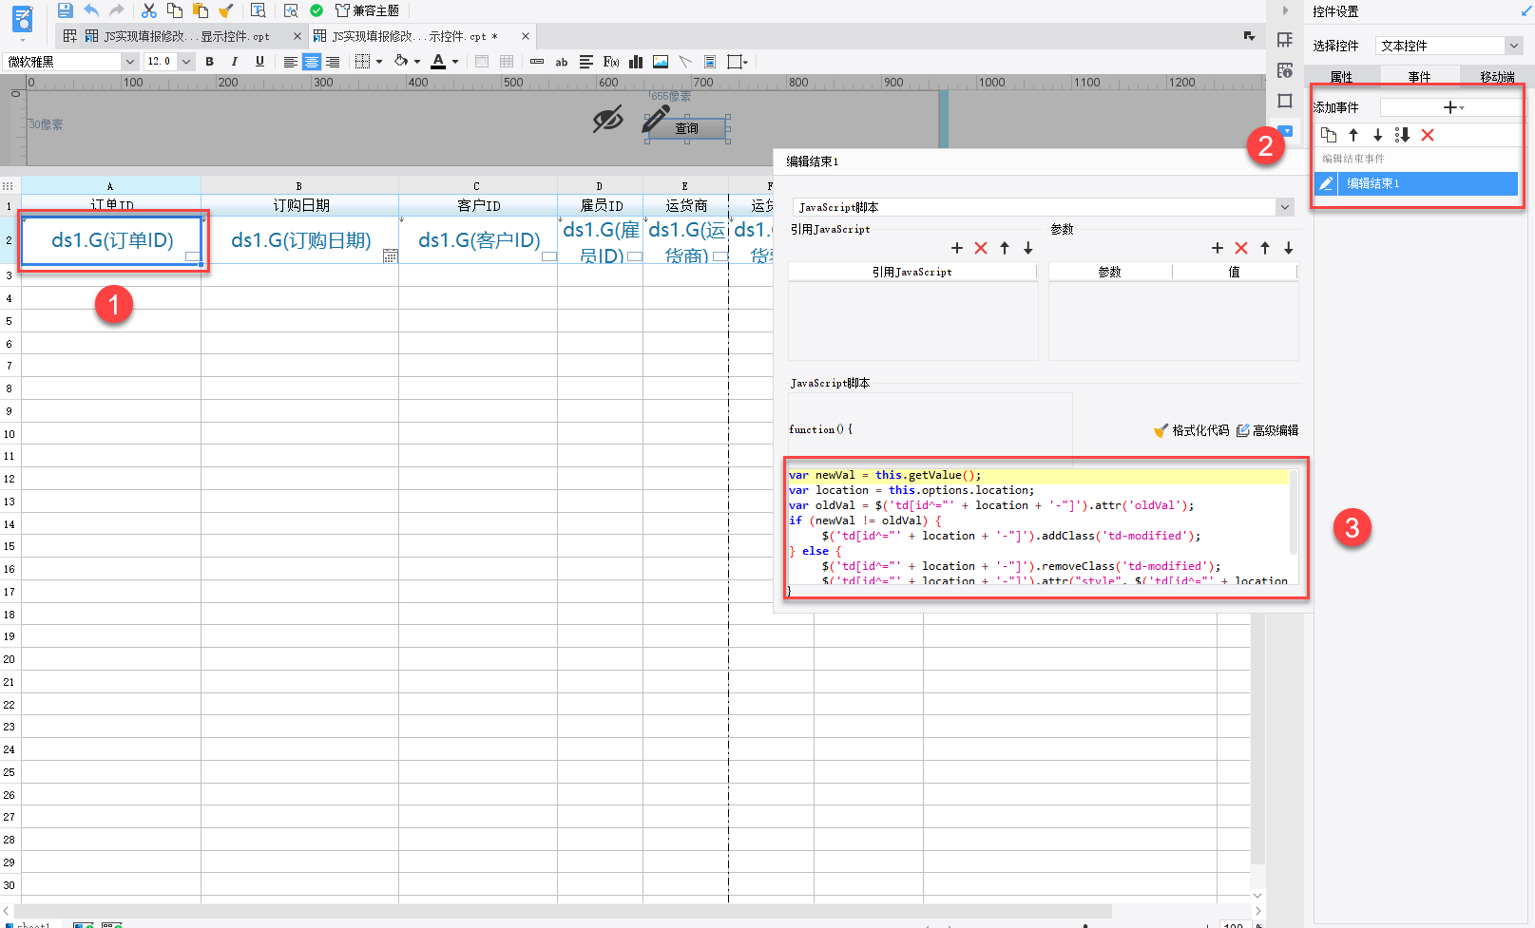
Task: Insert a slash line in the cell
Action: pos(685,62)
